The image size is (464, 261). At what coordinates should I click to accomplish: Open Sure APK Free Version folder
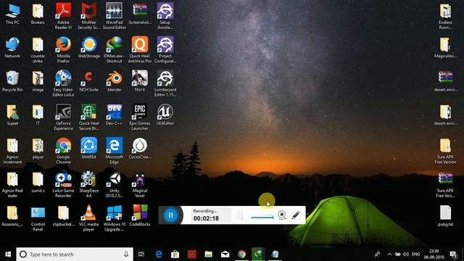tap(445, 152)
